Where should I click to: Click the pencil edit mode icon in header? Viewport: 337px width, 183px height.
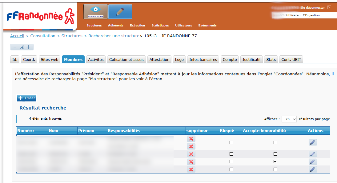(x=120, y=12)
